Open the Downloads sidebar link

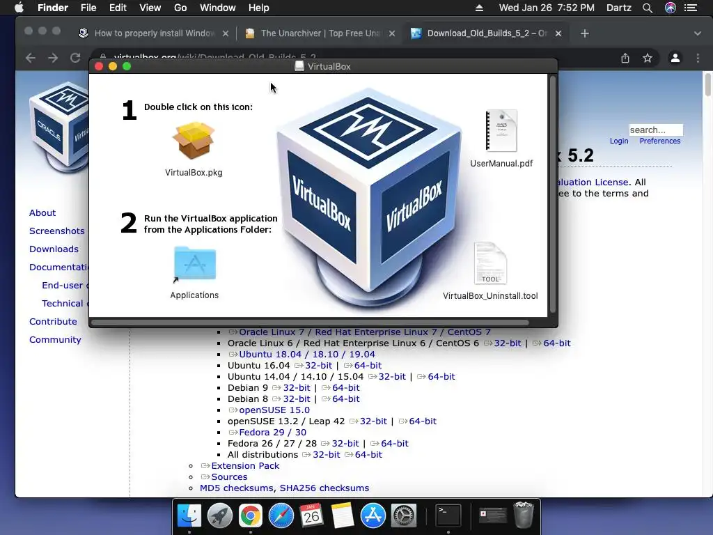pyautogui.click(x=54, y=249)
